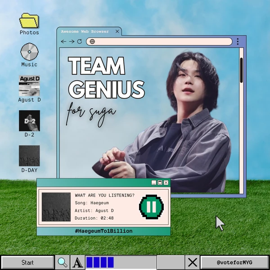Open the browser three-dot menu
The width and height of the screenshot is (270, 270).
pos(238,41)
